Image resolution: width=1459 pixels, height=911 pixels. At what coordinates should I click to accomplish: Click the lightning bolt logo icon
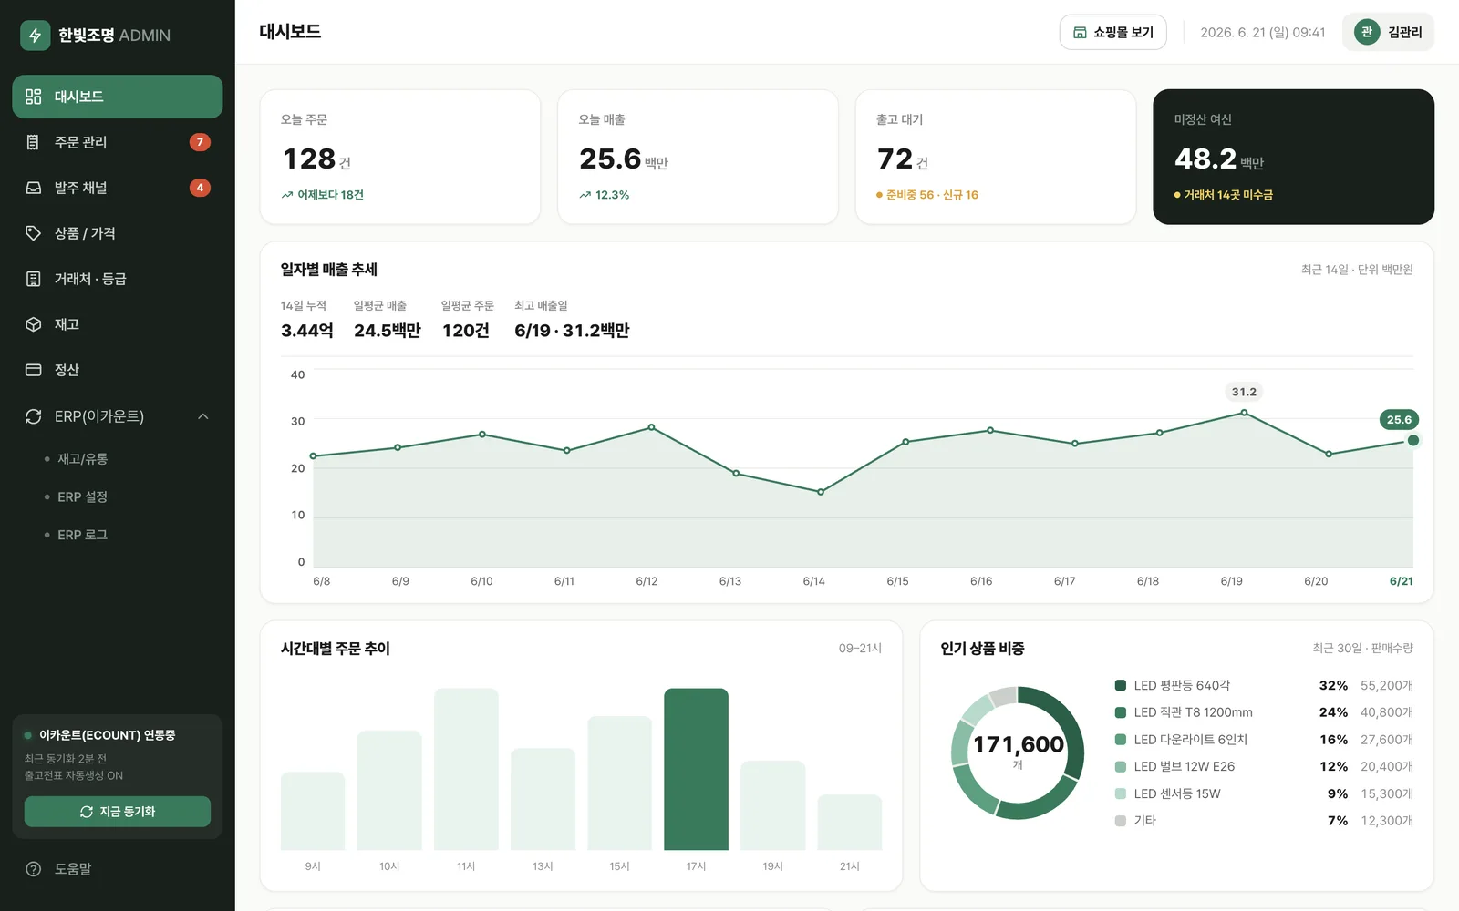[x=35, y=35]
